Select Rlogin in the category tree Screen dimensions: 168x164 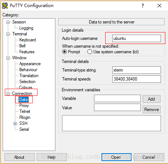tap(25, 117)
